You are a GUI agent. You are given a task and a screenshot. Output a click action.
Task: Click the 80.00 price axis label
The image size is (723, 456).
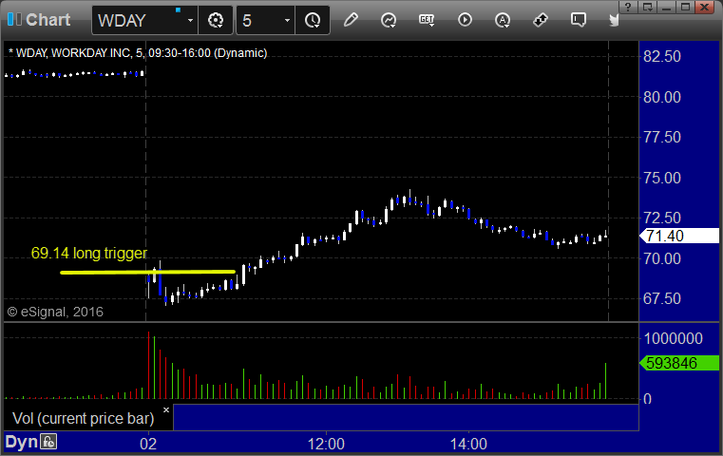pos(661,97)
